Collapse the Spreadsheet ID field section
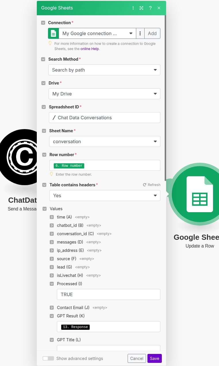 (x=44, y=107)
